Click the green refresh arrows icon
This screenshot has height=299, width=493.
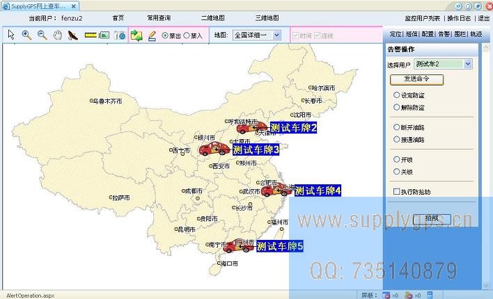(x=136, y=34)
